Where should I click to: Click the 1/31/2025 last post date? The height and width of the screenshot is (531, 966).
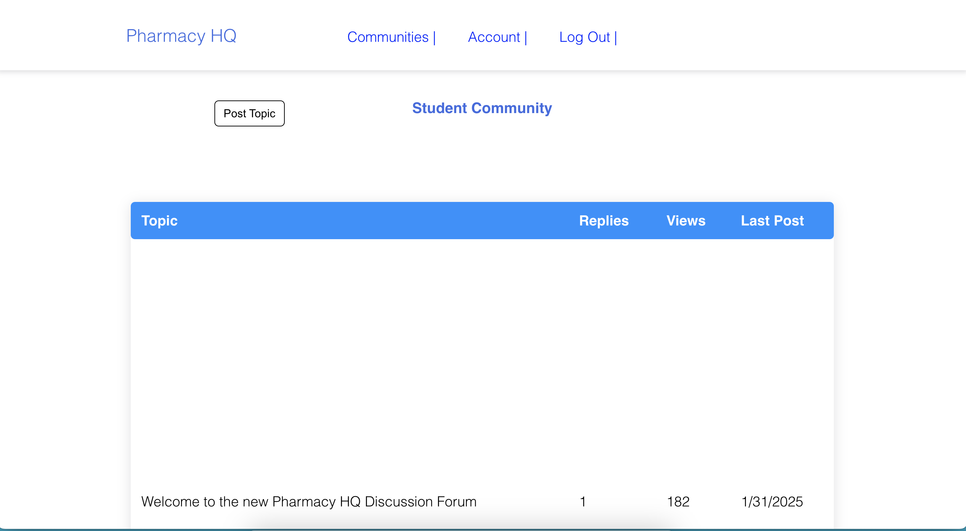772,501
